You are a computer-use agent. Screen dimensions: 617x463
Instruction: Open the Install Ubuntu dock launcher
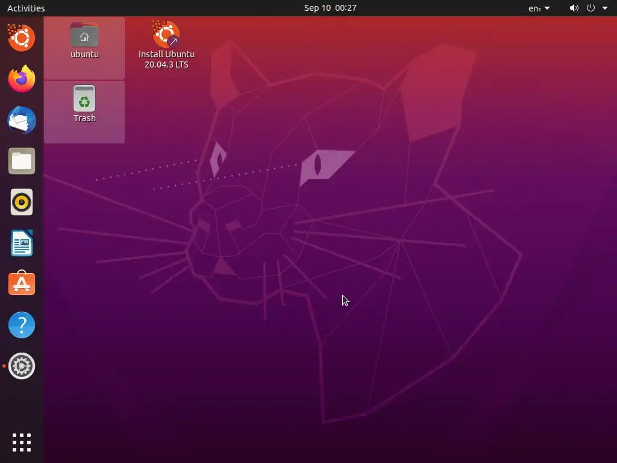coord(22,37)
